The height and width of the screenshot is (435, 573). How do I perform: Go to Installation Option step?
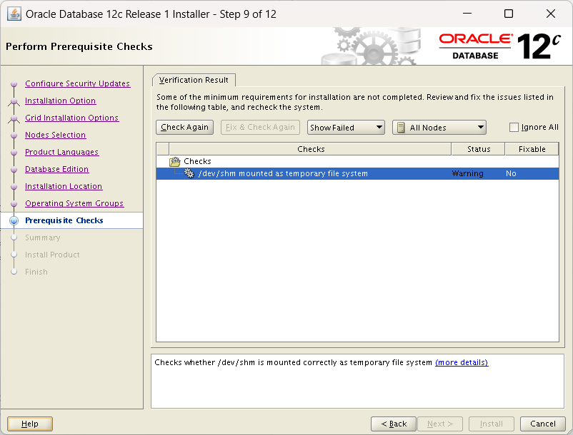coord(60,101)
